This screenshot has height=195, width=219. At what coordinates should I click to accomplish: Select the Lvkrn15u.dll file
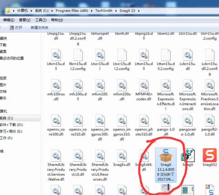click(x=188, y=60)
